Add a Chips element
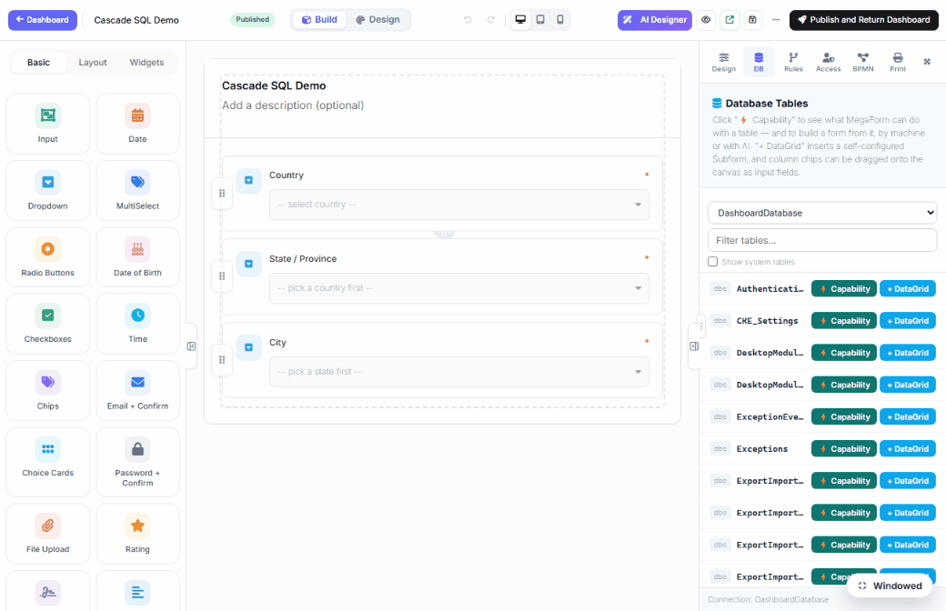The height and width of the screenshot is (611, 946). [x=47, y=391]
